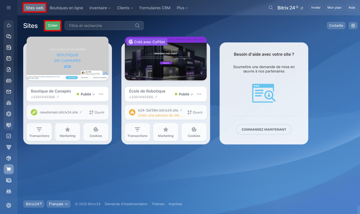Open the Formulaires CRM tab
Screen dimensions: 360x214
tap(155, 8)
